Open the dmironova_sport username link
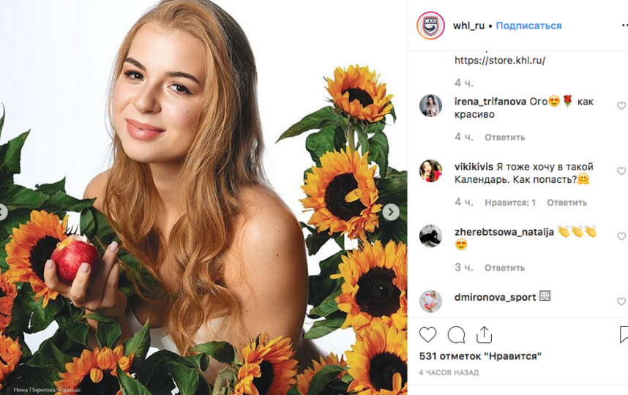 coord(495,297)
